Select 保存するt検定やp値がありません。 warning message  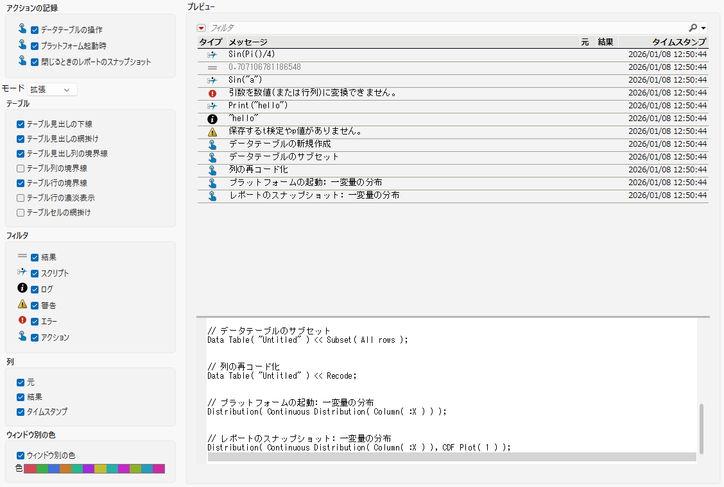pyautogui.click(x=295, y=131)
